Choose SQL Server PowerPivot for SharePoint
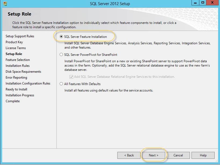The height and width of the screenshot is (165, 220). click(x=61, y=55)
